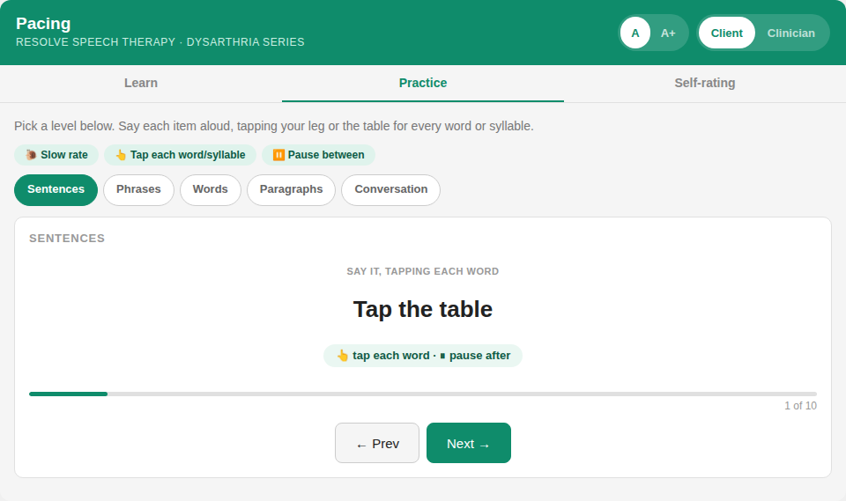This screenshot has height=501, width=846.
Task: Click the 'SENTENCES' card heading
Action: coord(67,239)
